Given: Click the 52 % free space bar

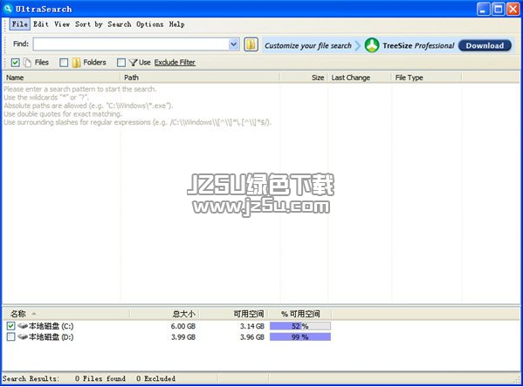Looking at the screenshot, I should (x=300, y=326).
